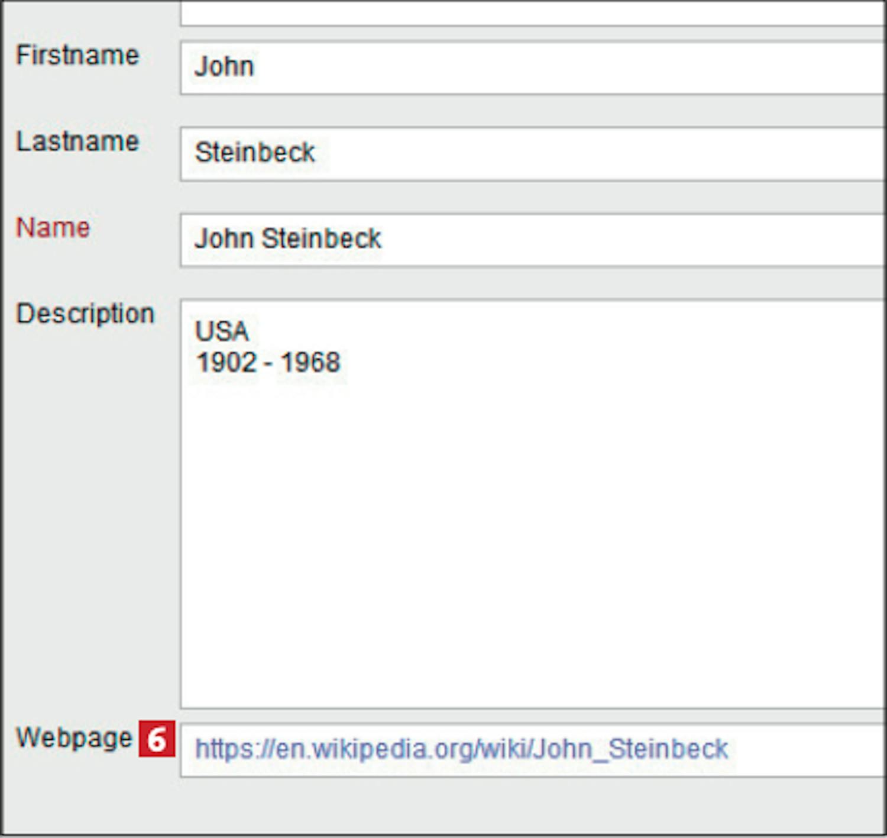Viewport: 887px width, 838px height.
Task: Click the Lastname label
Action: point(77,142)
